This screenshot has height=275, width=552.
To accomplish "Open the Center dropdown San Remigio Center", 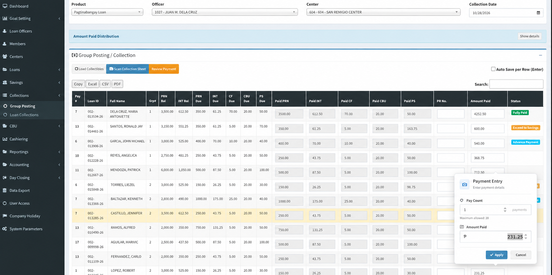I will click(x=383, y=12).
